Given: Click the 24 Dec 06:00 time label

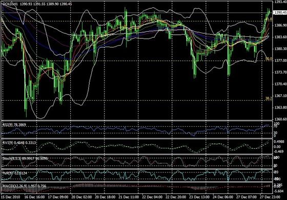Looking at the screenshot, I should (x=223, y=197).
